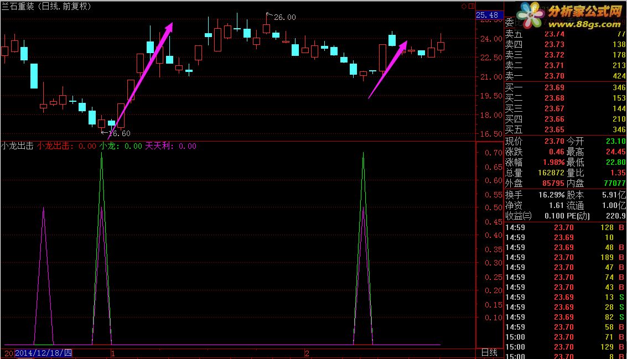This screenshot has height=359, width=627.
Task: Click the PE(动) value 220.9
Action: coord(616,216)
